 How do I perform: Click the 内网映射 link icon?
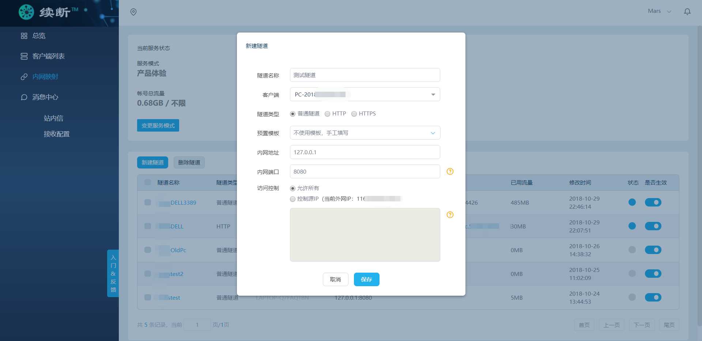coord(24,77)
